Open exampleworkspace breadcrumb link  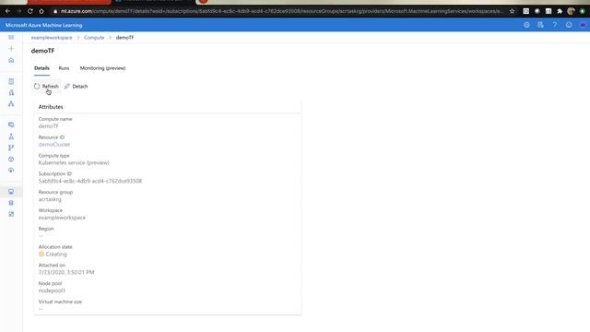click(52, 38)
